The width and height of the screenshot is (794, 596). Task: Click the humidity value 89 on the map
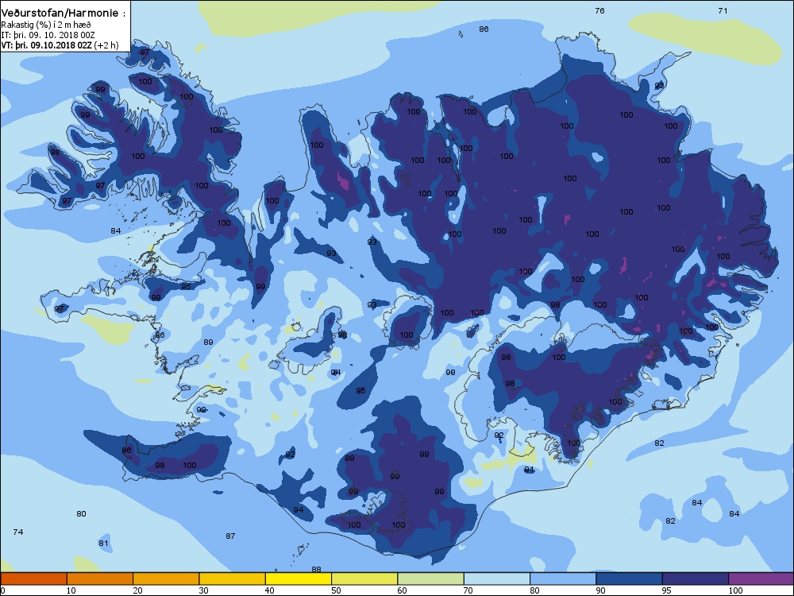click(208, 342)
